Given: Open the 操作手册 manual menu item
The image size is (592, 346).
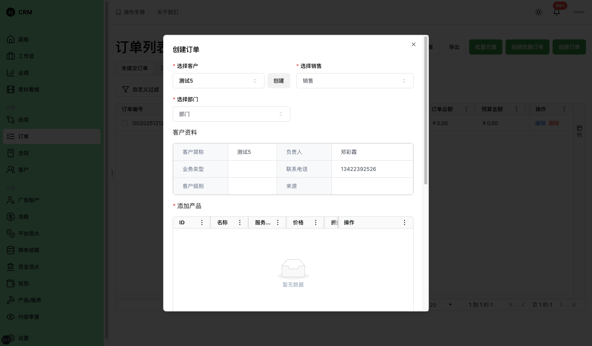Looking at the screenshot, I should (x=131, y=12).
